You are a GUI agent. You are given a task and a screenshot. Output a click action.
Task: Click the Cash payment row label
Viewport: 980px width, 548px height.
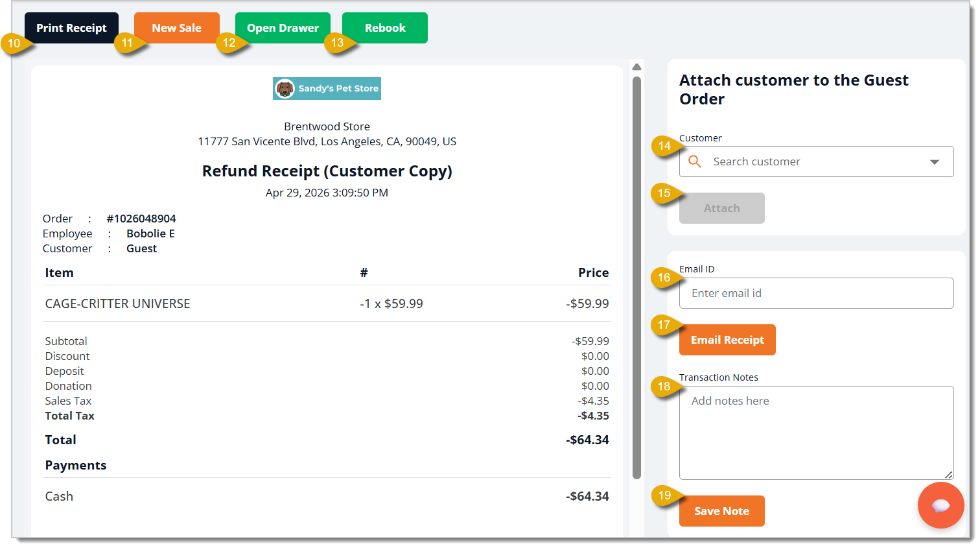tap(59, 496)
